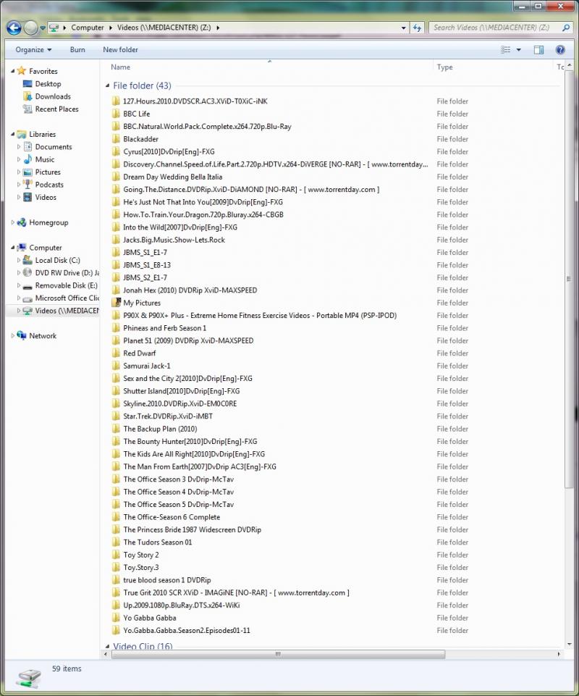
Task: Click the Videos library icon
Action: point(28,197)
